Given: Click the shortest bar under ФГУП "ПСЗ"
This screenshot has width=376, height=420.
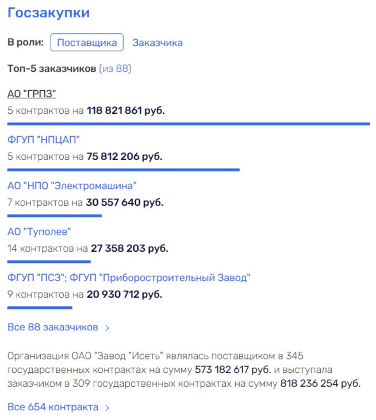Looking at the screenshot, I should coord(40,307).
